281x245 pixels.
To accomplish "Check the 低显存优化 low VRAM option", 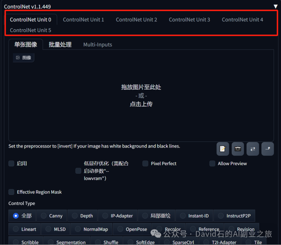I will (78, 171).
